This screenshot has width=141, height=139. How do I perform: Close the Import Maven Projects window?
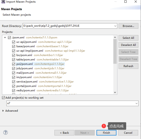tap(136, 2)
